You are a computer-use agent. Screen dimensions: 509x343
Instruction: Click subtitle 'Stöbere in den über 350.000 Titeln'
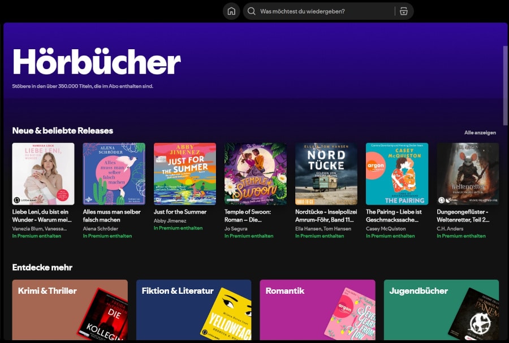point(83,86)
